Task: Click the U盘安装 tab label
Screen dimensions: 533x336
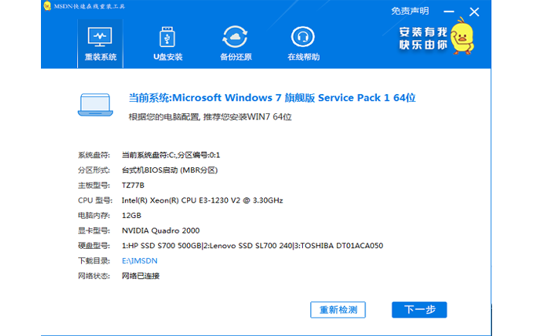Action: (168, 57)
